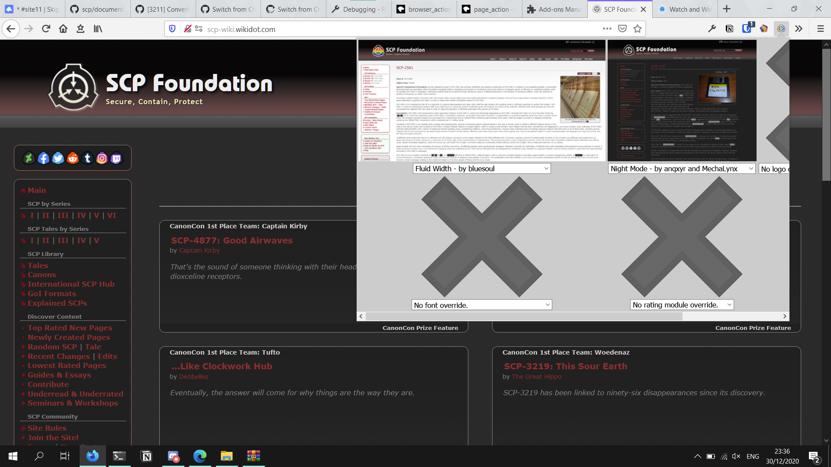Click the DeviantArt social icon

click(29, 158)
